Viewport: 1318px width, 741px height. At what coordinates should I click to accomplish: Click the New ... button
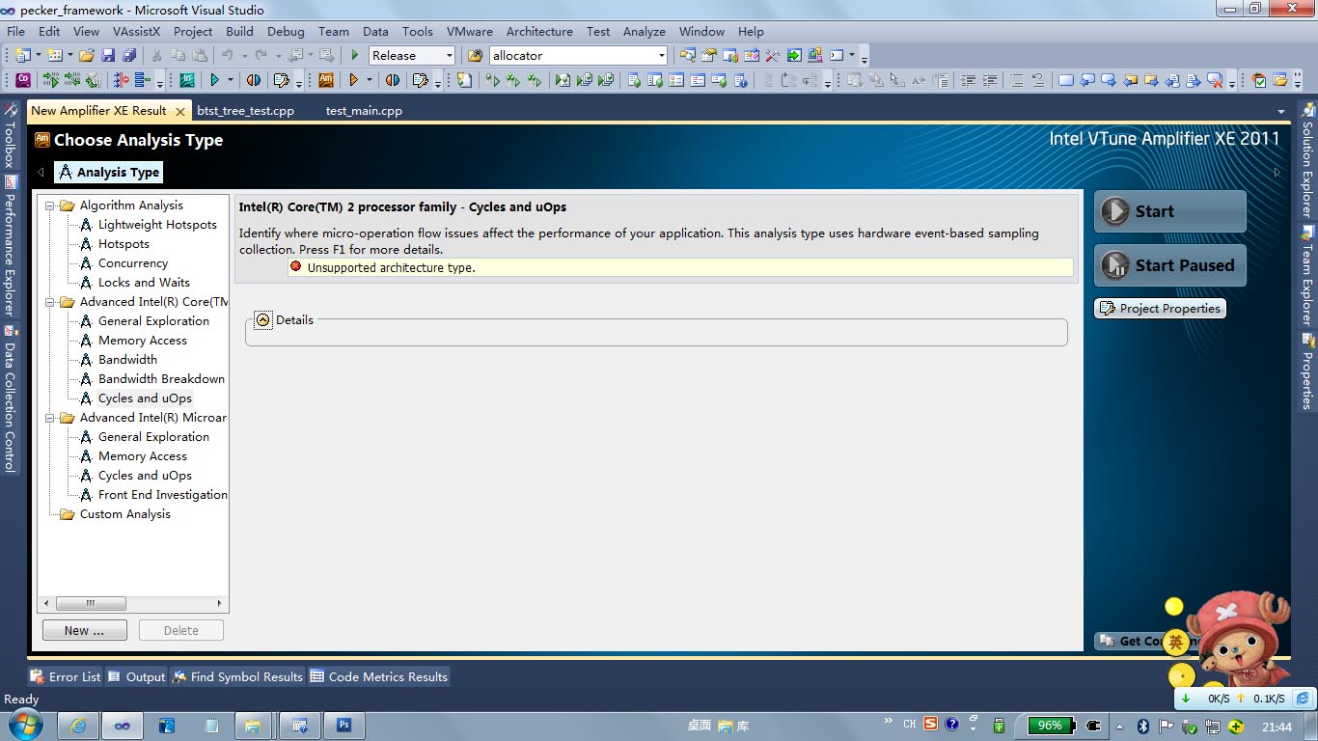(85, 630)
